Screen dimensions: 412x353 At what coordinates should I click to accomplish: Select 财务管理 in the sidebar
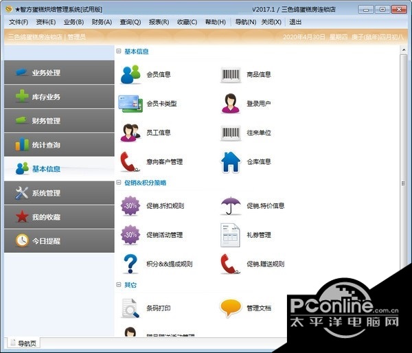tap(59, 121)
